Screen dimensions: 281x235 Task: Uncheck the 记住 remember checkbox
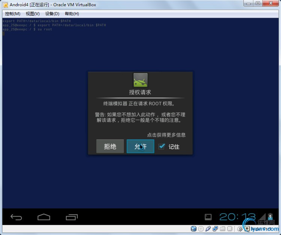(x=161, y=147)
